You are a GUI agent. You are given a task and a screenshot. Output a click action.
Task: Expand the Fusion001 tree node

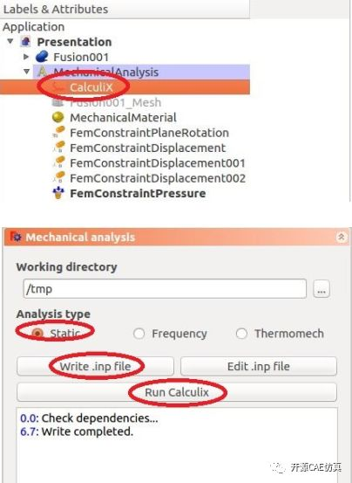click(26, 57)
